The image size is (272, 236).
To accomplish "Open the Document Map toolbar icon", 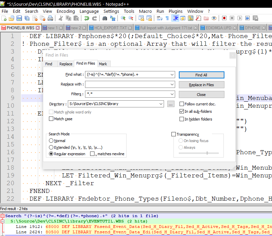I will pyautogui.click(x=190, y=18).
